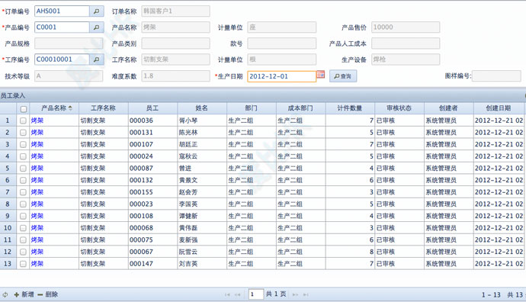
Task: Select name cell 刘吉英
Action: point(202,264)
